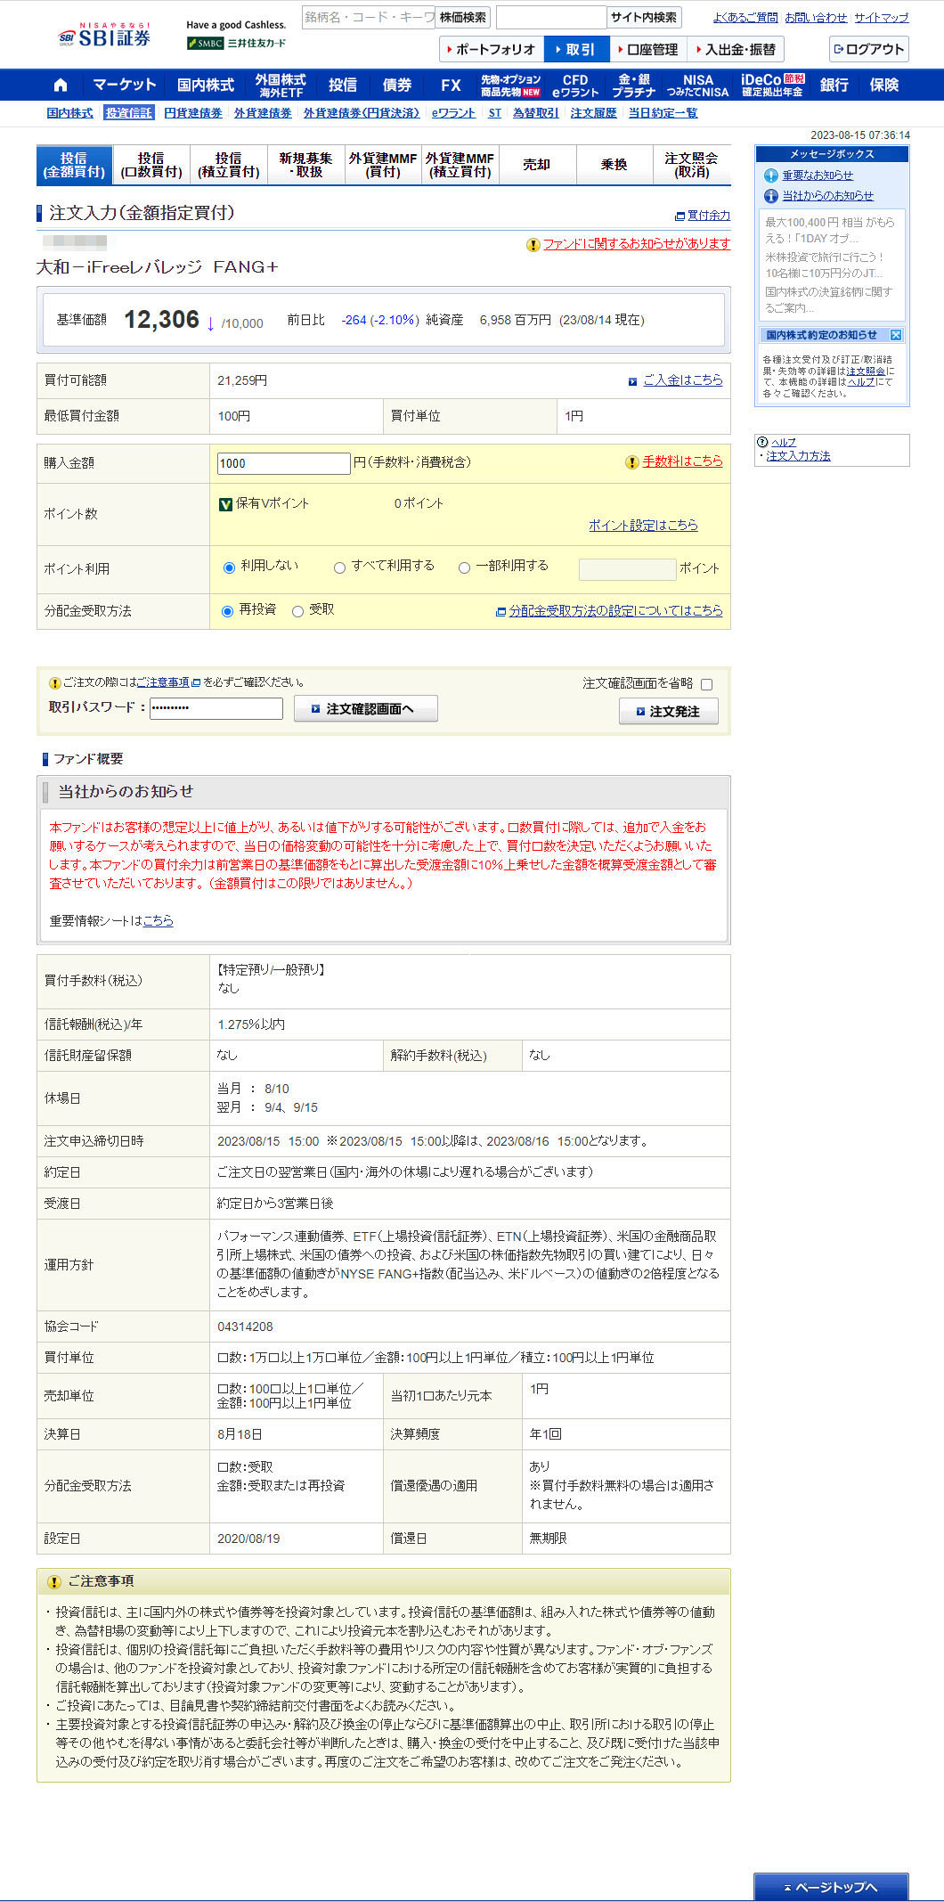Switch to 投信(積立買付) tab
944x1902 pixels.
tap(228, 165)
